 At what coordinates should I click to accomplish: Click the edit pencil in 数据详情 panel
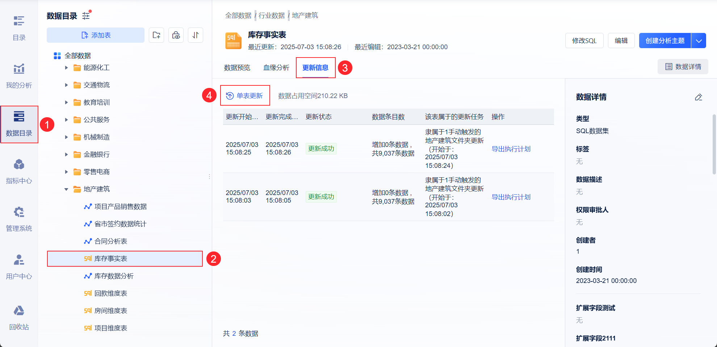click(699, 97)
